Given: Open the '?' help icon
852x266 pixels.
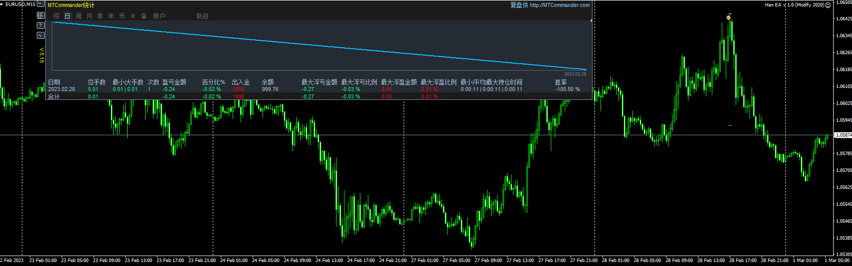Looking at the screenshot, I should (x=41, y=25).
